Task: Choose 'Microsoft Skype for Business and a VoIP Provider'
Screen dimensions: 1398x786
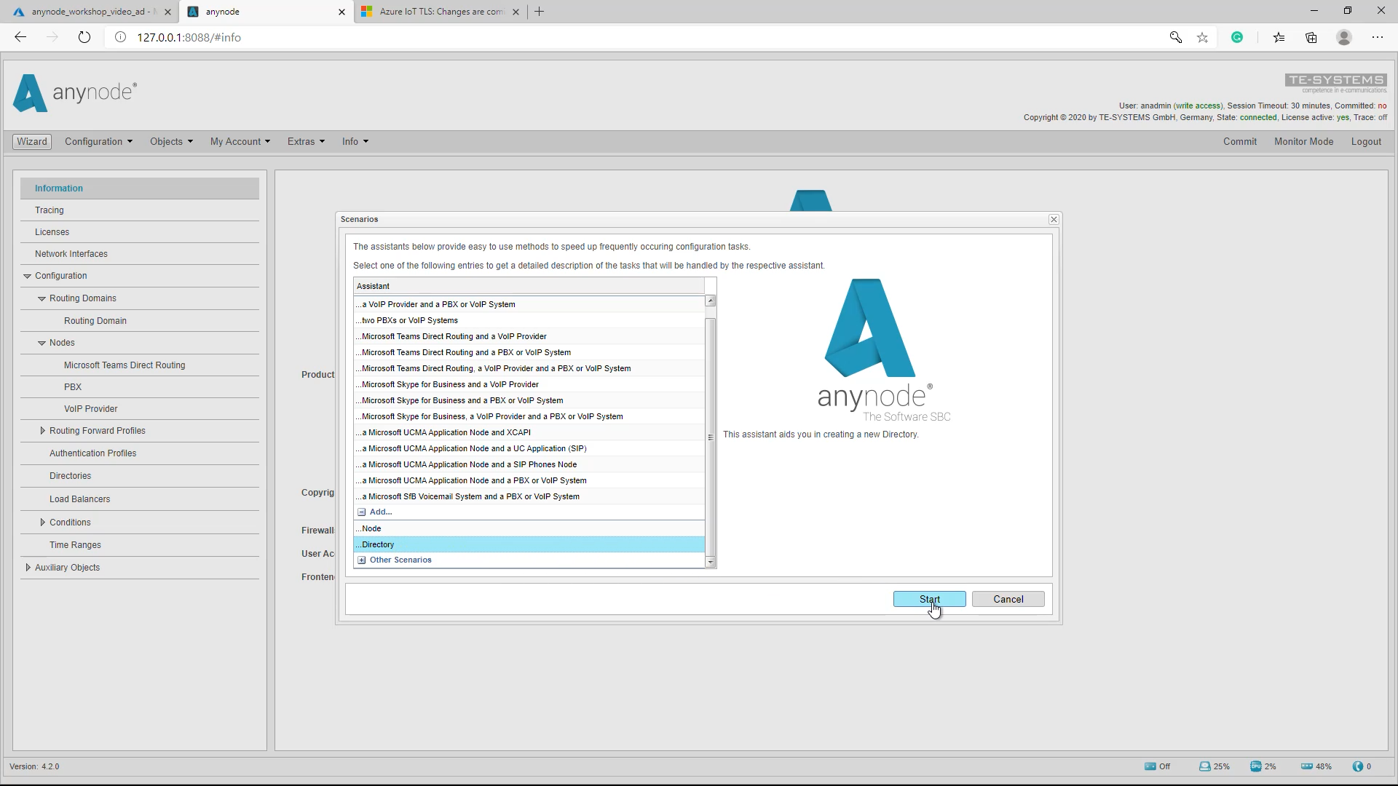Action: click(x=529, y=384)
